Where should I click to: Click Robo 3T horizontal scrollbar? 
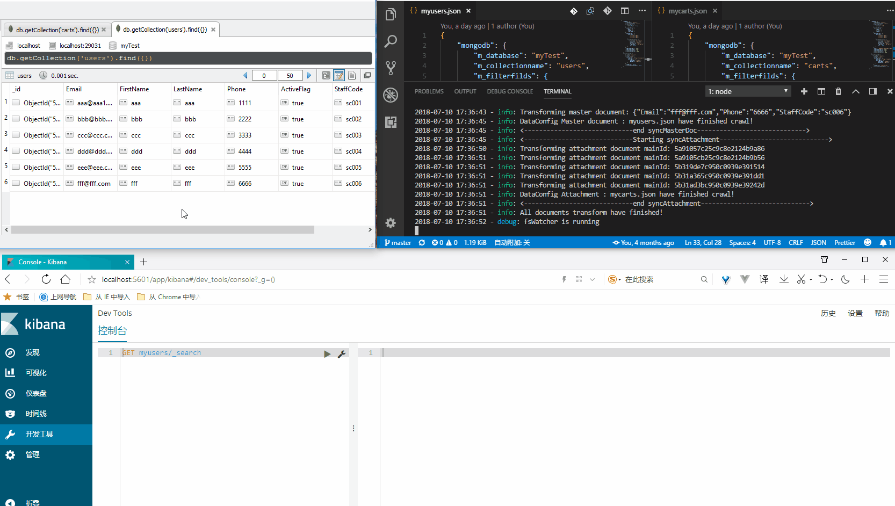point(162,229)
